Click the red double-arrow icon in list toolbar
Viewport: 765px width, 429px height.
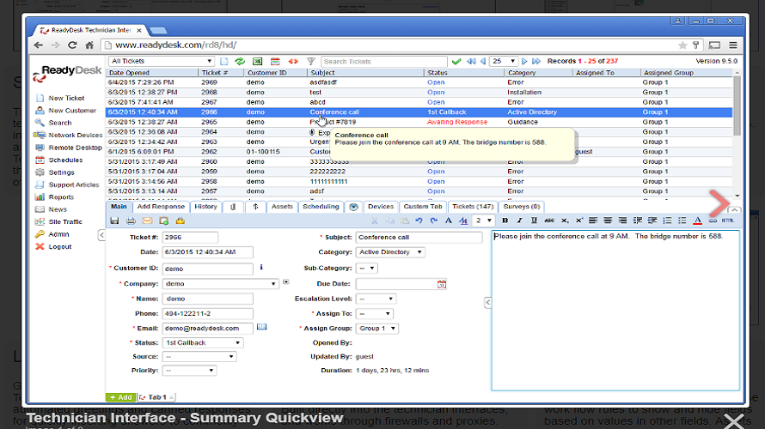point(293,62)
